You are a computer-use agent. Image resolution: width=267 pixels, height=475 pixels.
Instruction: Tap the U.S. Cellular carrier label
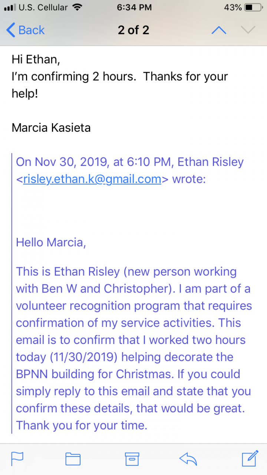pos(43,7)
